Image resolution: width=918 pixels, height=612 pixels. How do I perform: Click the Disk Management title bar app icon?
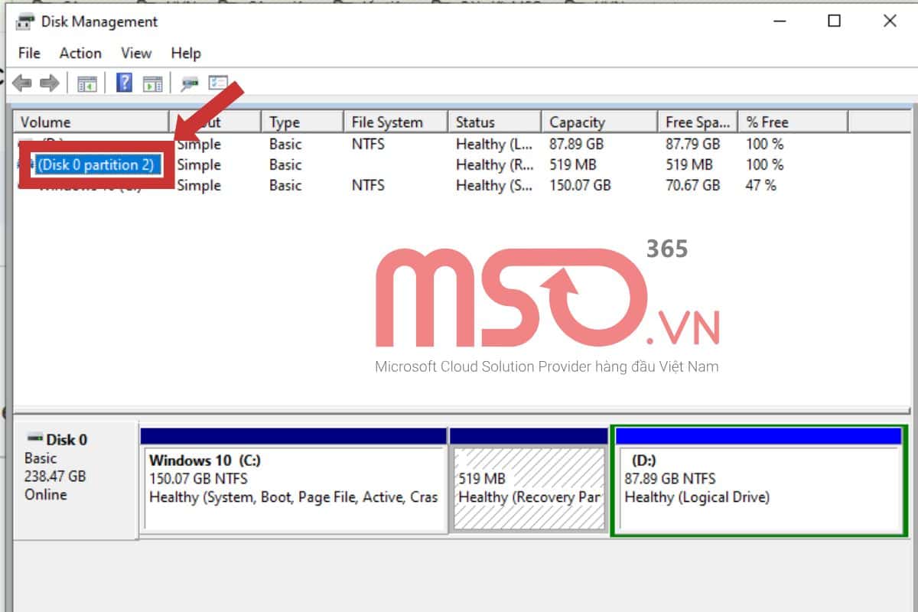(25, 21)
